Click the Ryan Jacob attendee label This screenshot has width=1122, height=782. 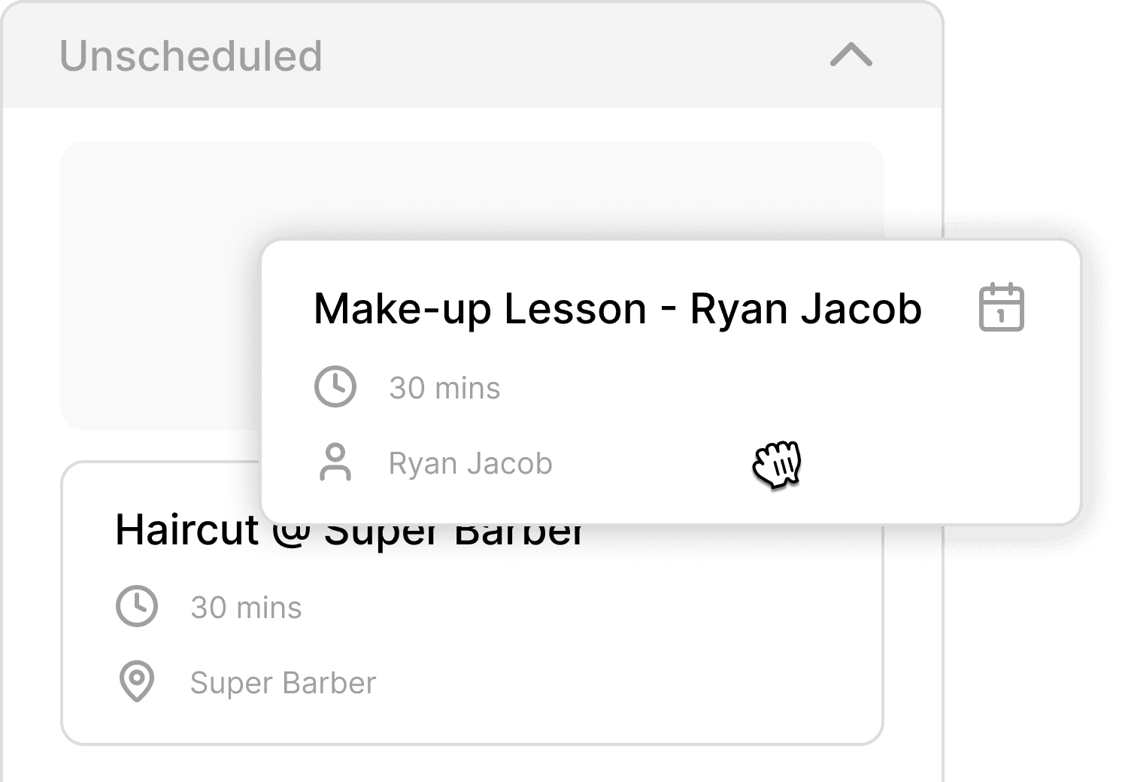470,463
